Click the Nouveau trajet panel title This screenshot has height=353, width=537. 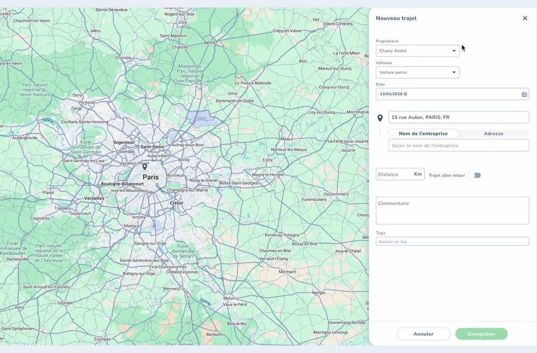396,18
